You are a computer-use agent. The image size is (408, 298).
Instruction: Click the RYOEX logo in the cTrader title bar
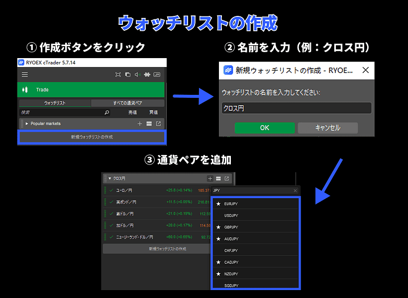point(21,63)
